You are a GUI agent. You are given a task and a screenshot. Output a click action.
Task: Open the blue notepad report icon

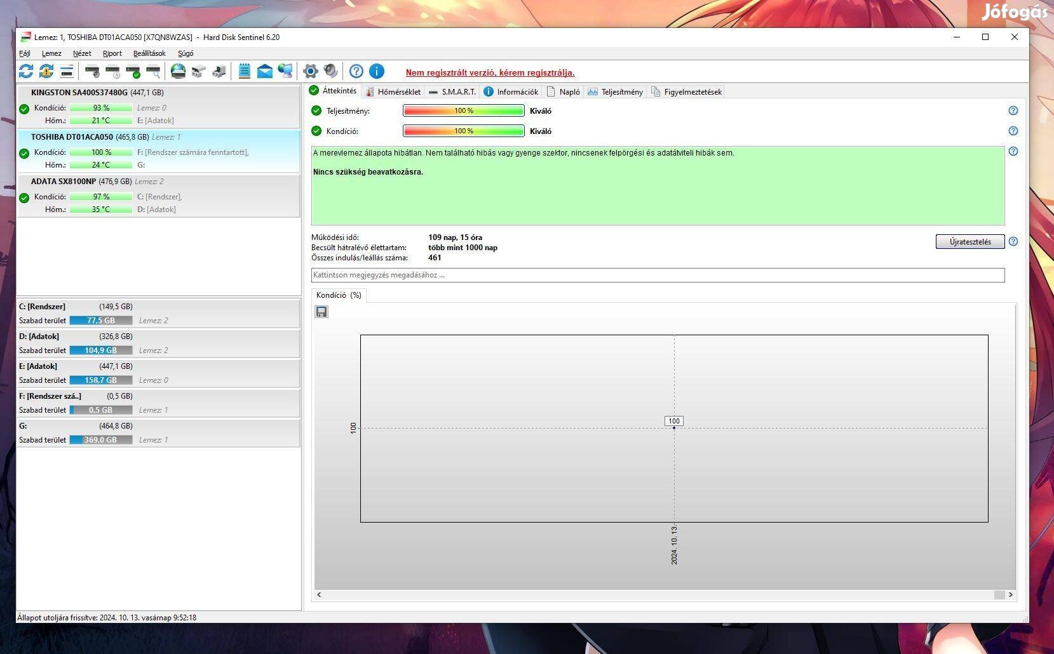pyautogui.click(x=245, y=71)
